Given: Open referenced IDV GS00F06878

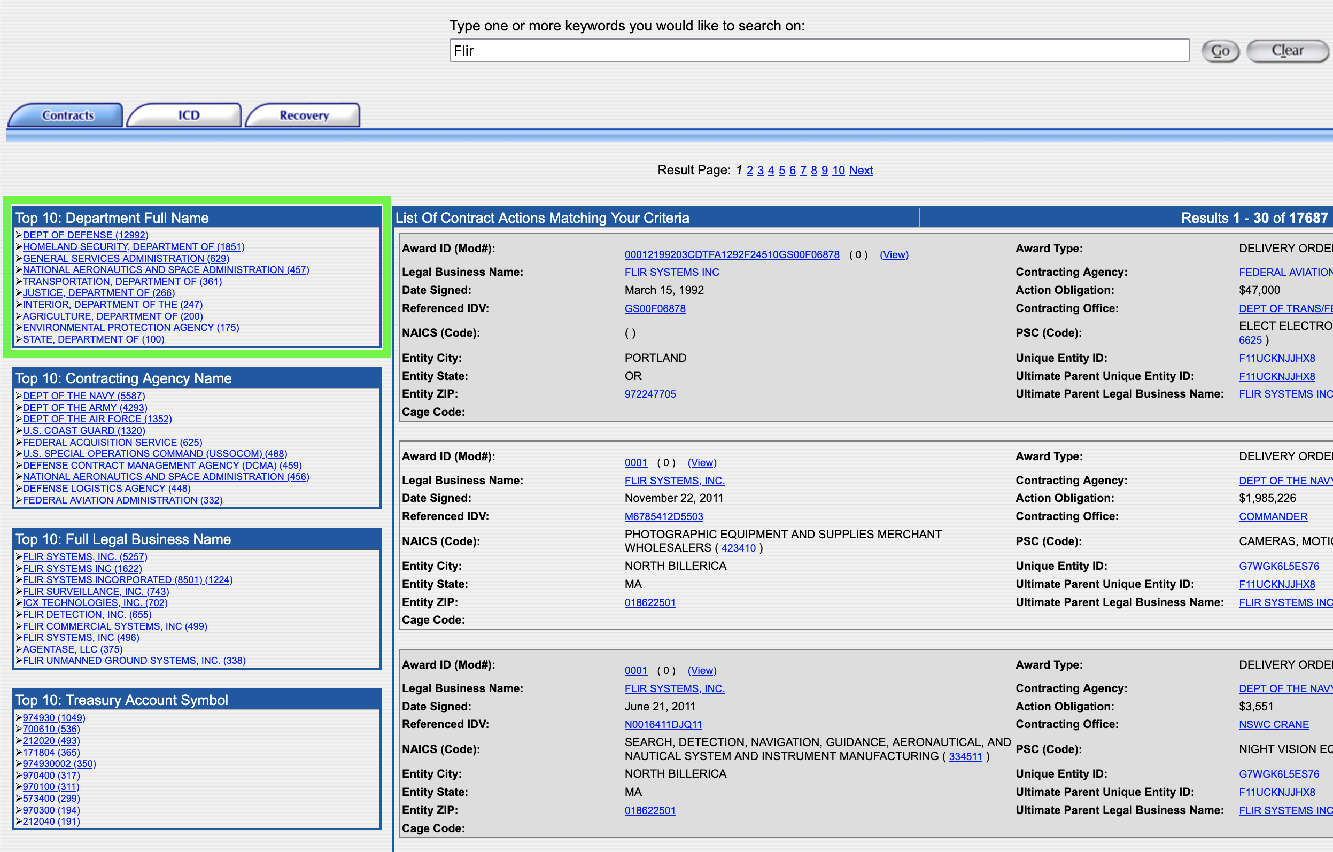Looking at the screenshot, I should [x=655, y=308].
